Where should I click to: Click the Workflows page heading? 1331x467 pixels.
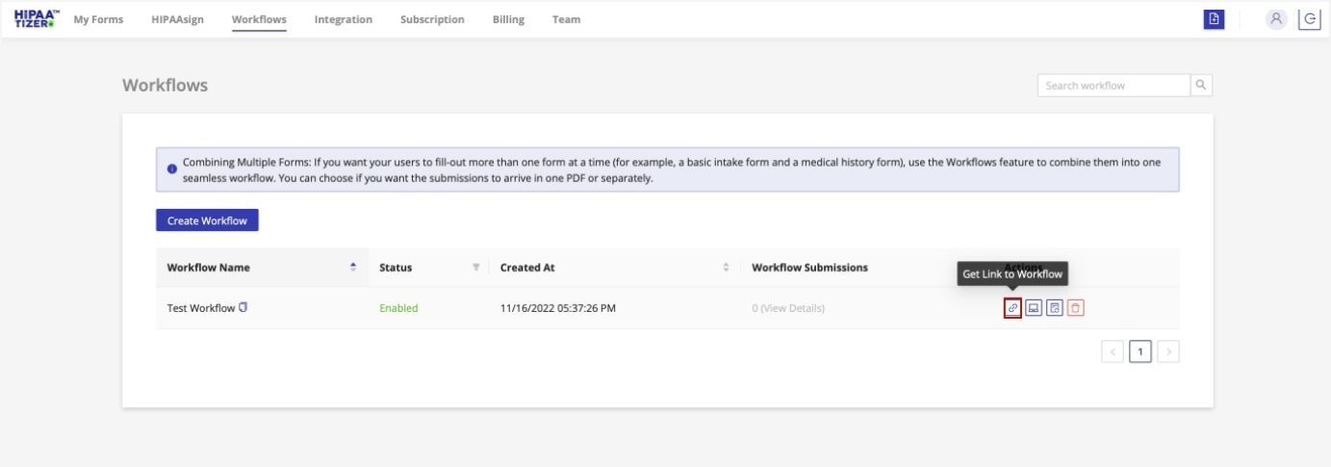click(x=165, y=85)
